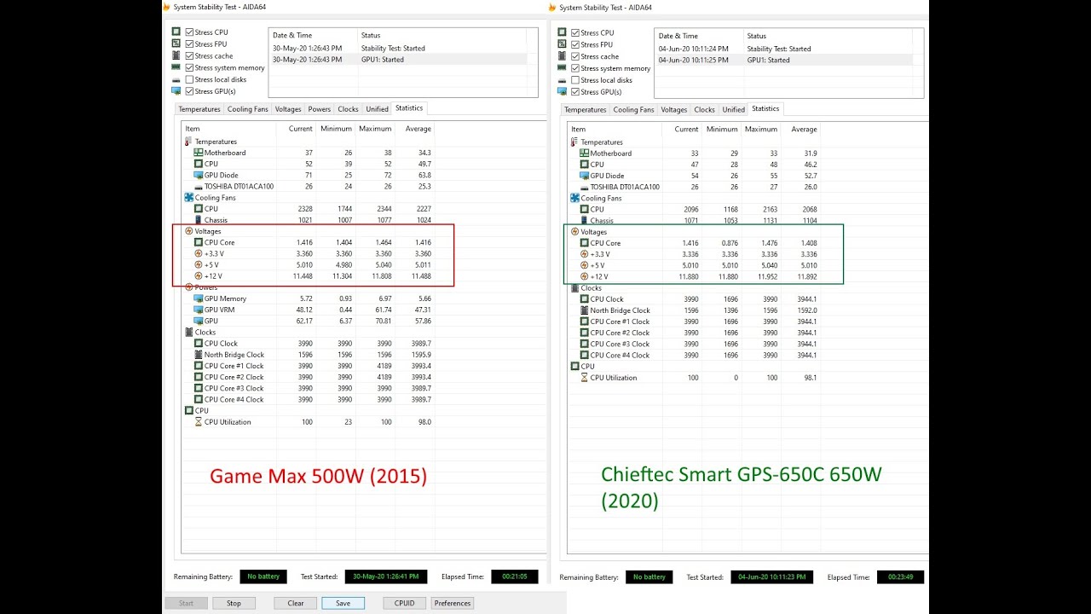
Task: Sort by Maximum column header in right window
Action: 761,130
